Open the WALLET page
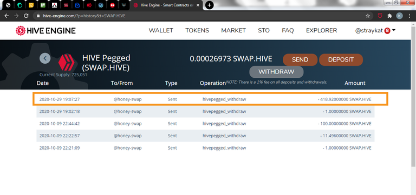Screen dimensions: 416x195 pyautogui.click(x=161, y=30)
